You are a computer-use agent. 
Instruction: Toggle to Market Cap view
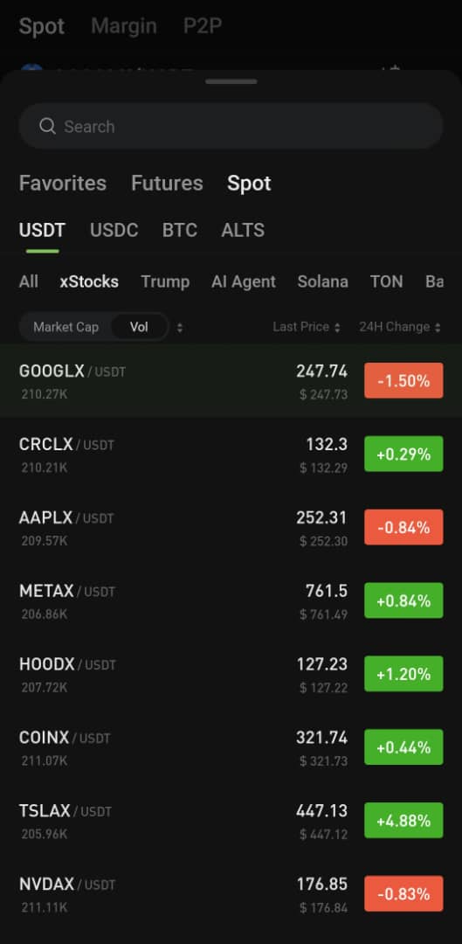pyautogui.click(x=66, y=327)
